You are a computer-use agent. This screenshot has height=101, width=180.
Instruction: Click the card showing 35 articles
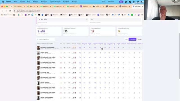76,31
